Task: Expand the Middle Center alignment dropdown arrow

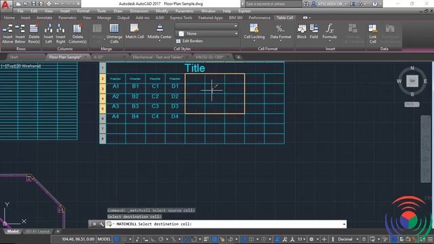Action: (x=159, y=41)
